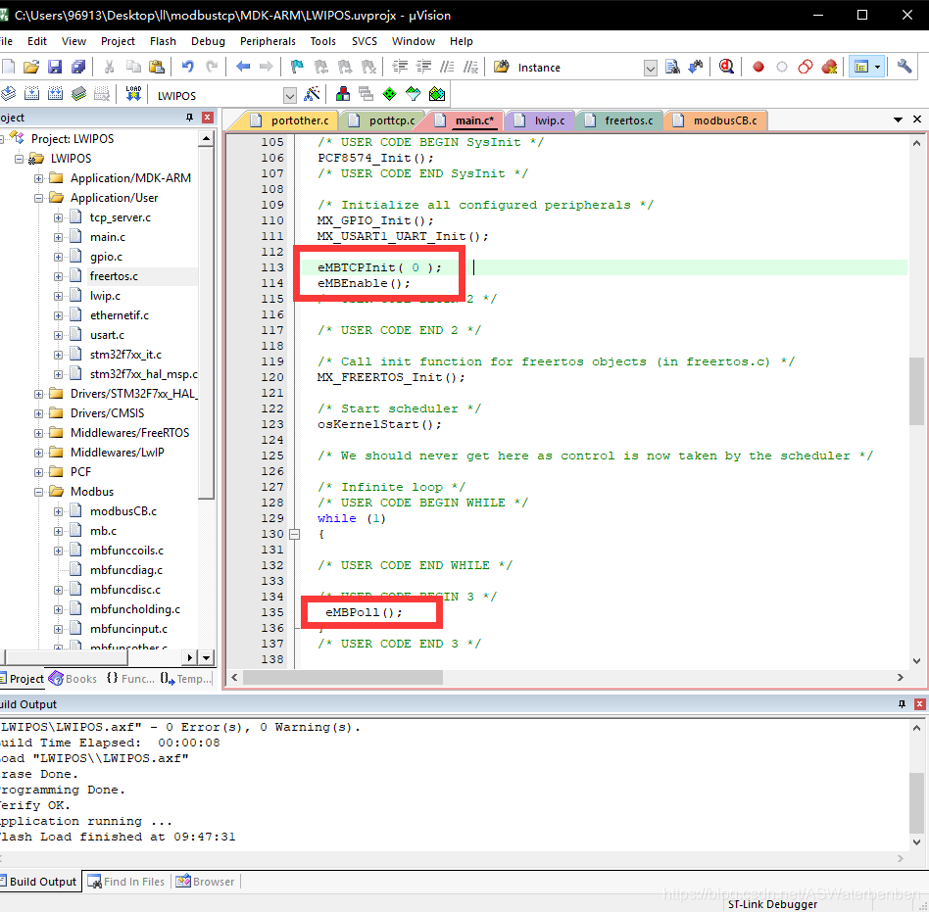Navigate backwards with the blue left arrow
This screenshot has width=929, height=912.
click(243, 67)
